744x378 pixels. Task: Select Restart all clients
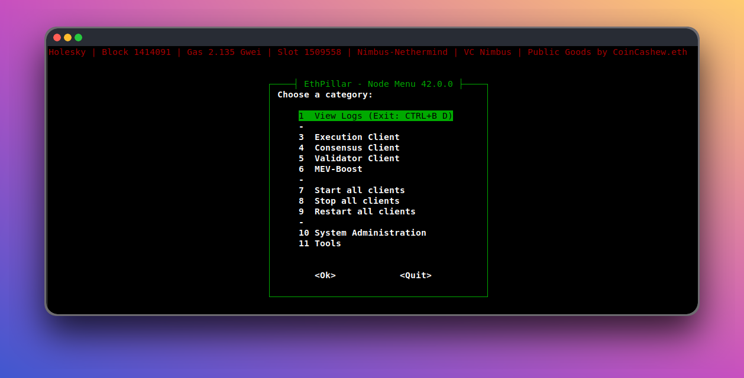tap(357, 211)
